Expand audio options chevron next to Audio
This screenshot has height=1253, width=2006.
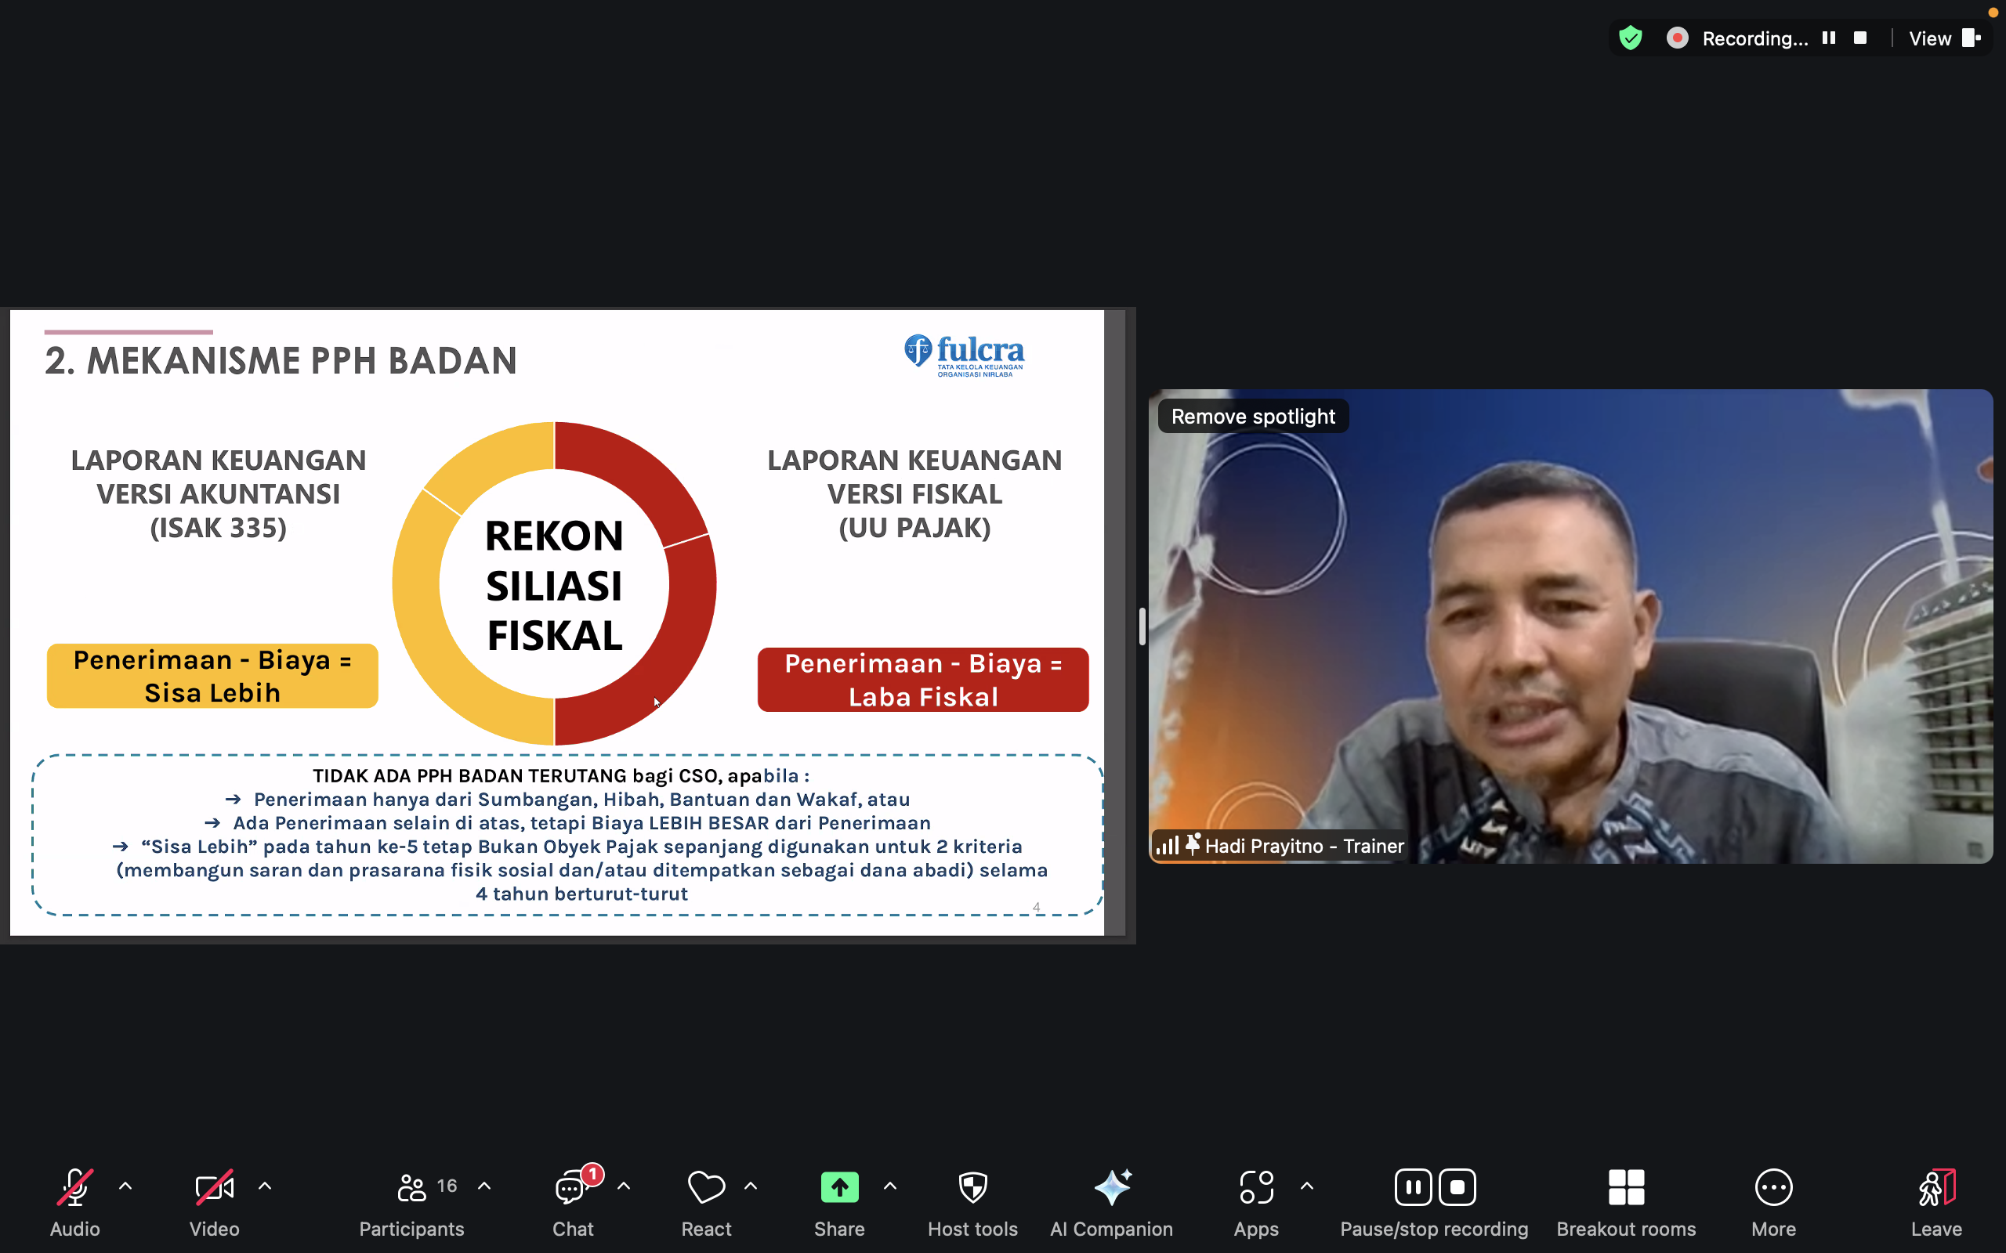coord(125,1186)
